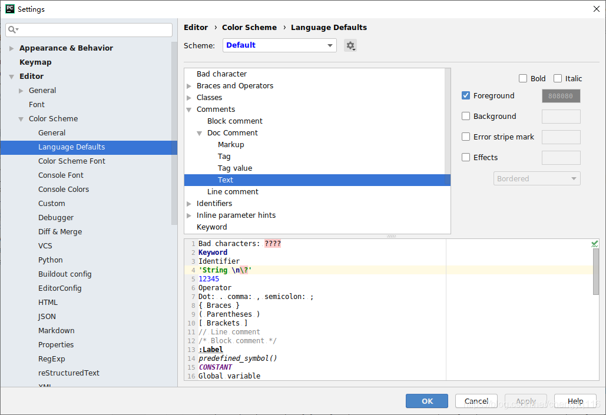Open the scheme actions gear menu
The width and height of the screenshot is (606, 415).
tap(350, 45)
